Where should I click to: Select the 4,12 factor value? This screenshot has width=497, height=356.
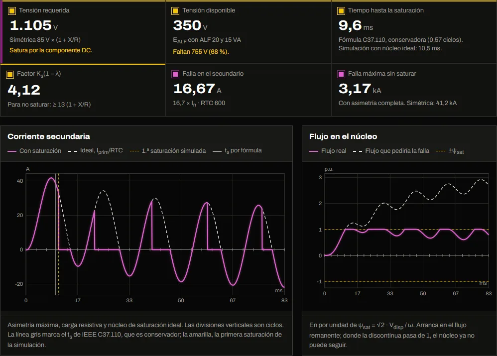[24, 90]
